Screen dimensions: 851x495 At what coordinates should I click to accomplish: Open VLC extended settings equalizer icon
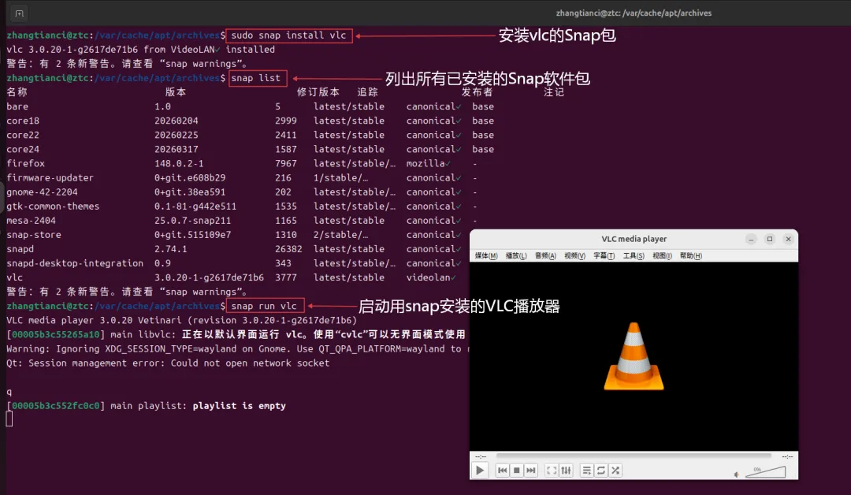point(566,471)
